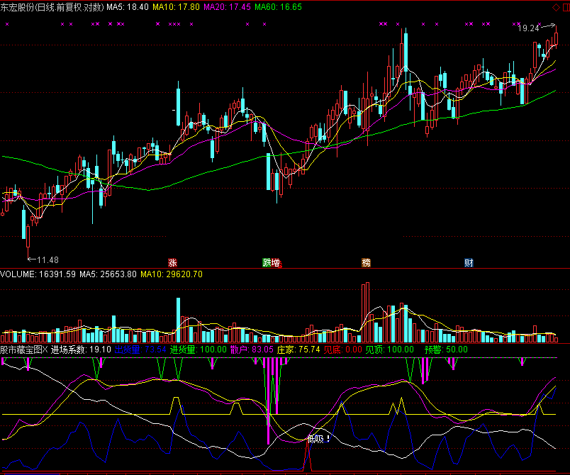
Task: Select the volume MA10: 29620.70 label
Action: coord(172,274)
